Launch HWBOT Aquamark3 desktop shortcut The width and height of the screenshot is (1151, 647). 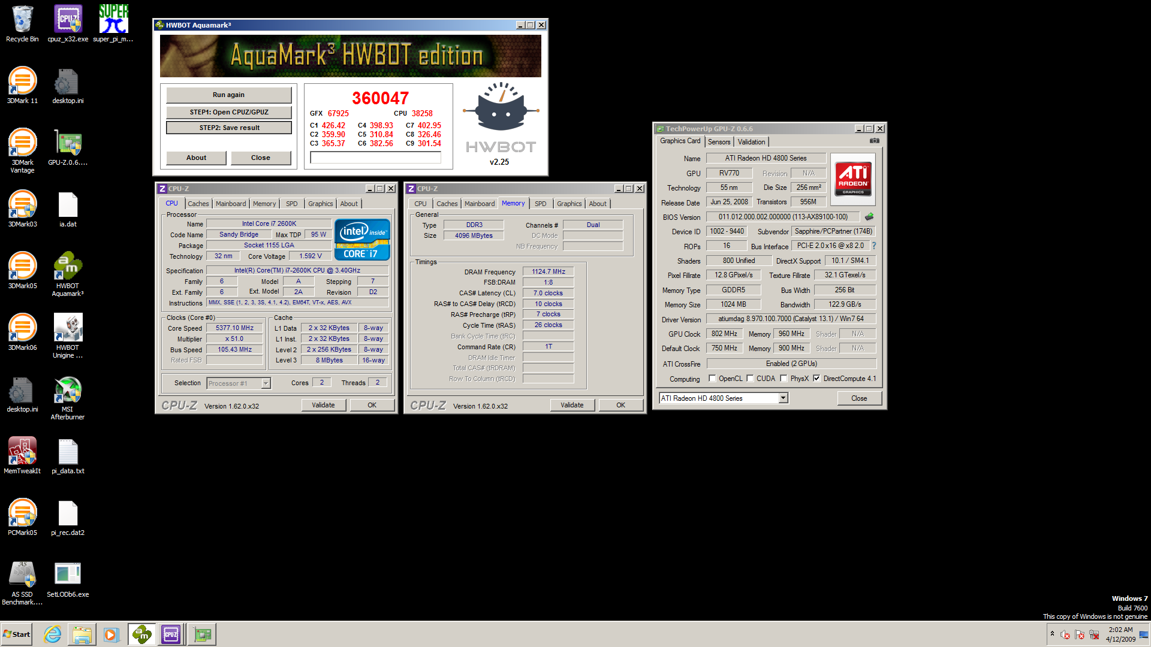pyautogui.click(x=68, y=274)
